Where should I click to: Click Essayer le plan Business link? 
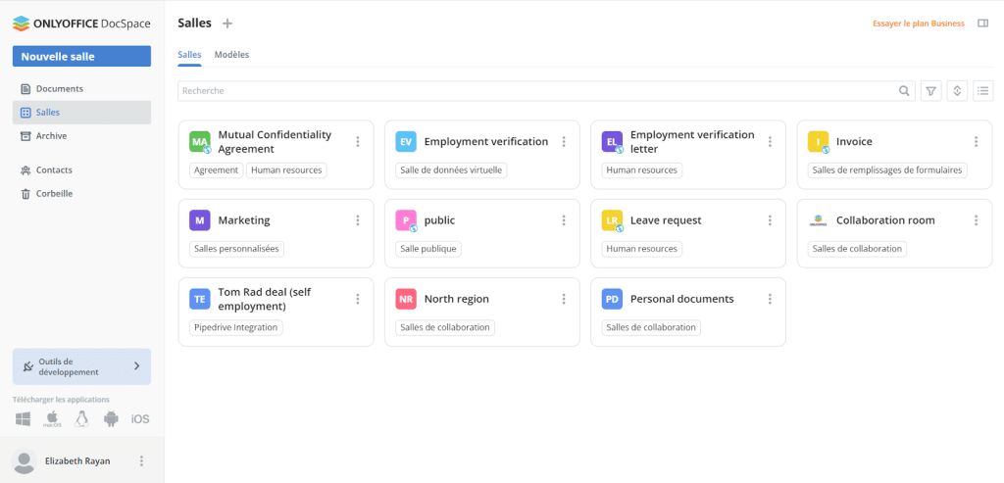[x=918, y=24]
